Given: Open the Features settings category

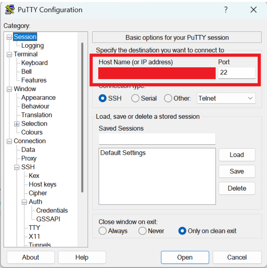Looking at the screenshot, I should (x=34, y=80).
